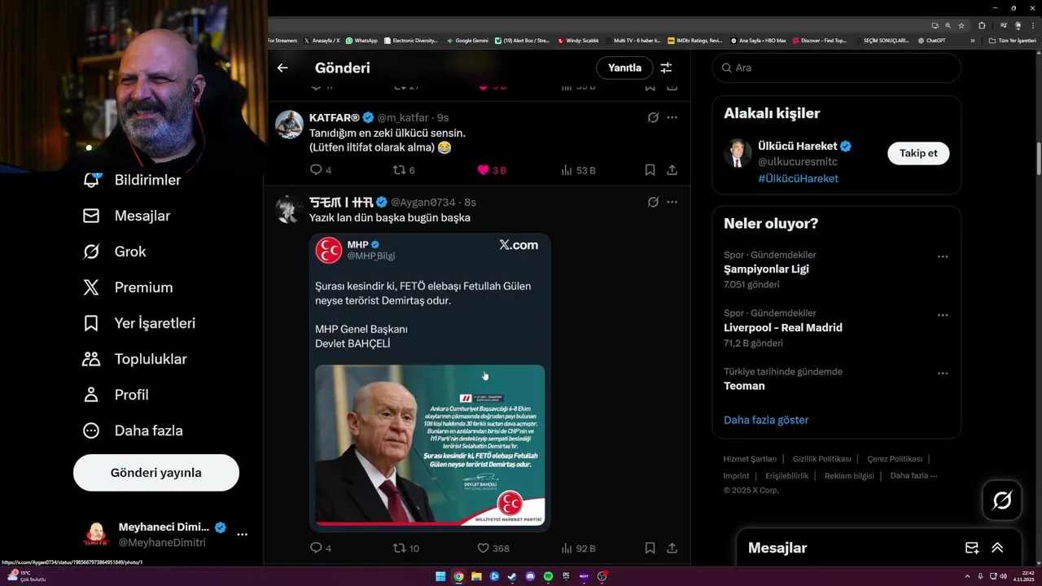This screenshot has height=586, width=1042.
Task: Open Ülkücü Hareket profile avatar
Action: coord(738,153)
